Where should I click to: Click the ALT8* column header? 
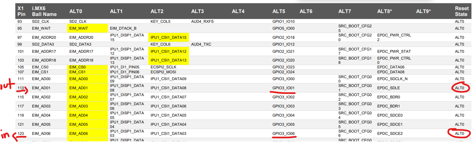[384, 11]
